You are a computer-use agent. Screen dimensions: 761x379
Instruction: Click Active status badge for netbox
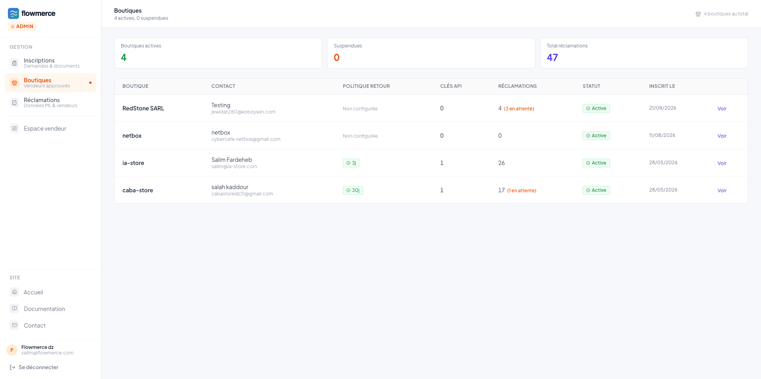(x=596, y=136)
